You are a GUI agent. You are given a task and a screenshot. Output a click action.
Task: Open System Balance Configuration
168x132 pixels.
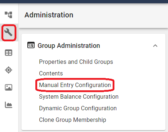(79, 96)
